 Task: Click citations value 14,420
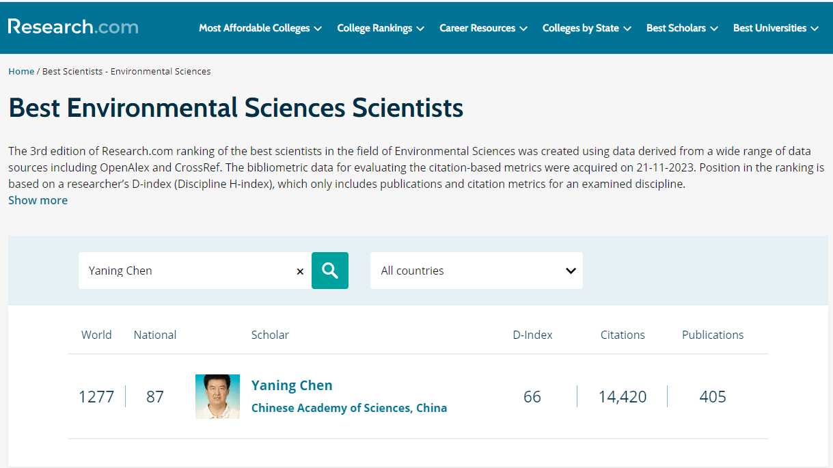(x=623, y=396)
